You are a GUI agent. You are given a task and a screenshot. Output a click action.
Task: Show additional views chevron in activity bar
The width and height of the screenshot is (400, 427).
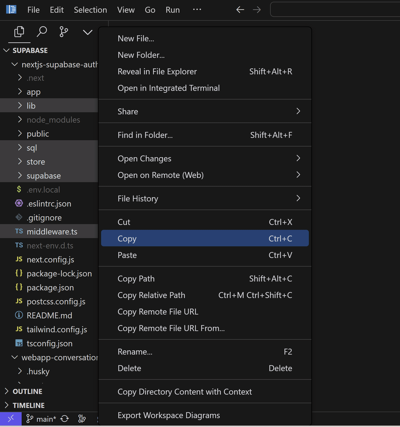[88, 32]
